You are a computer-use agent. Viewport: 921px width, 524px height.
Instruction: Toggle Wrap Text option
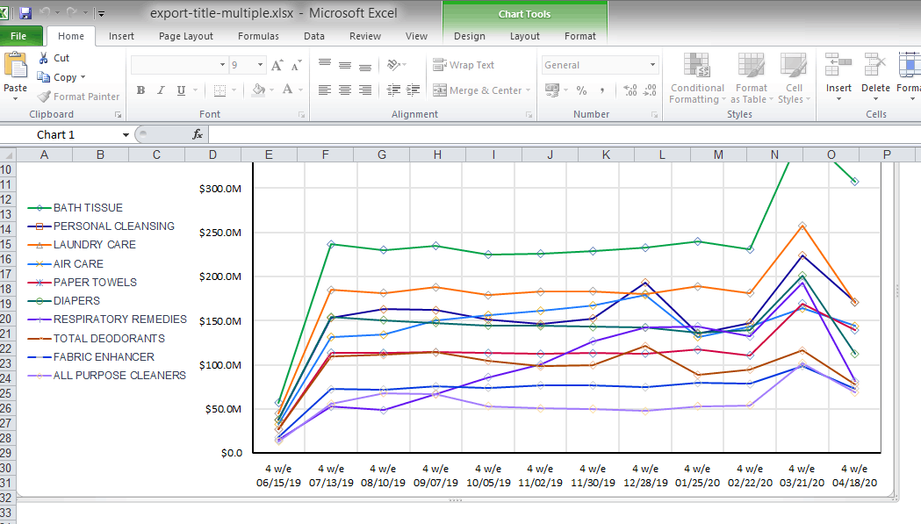464,65
